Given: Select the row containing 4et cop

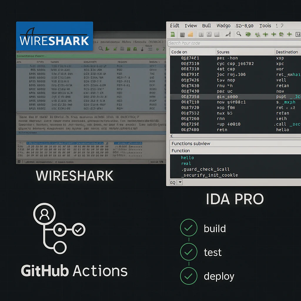Looking at the screenshot, I should (235, 69).
